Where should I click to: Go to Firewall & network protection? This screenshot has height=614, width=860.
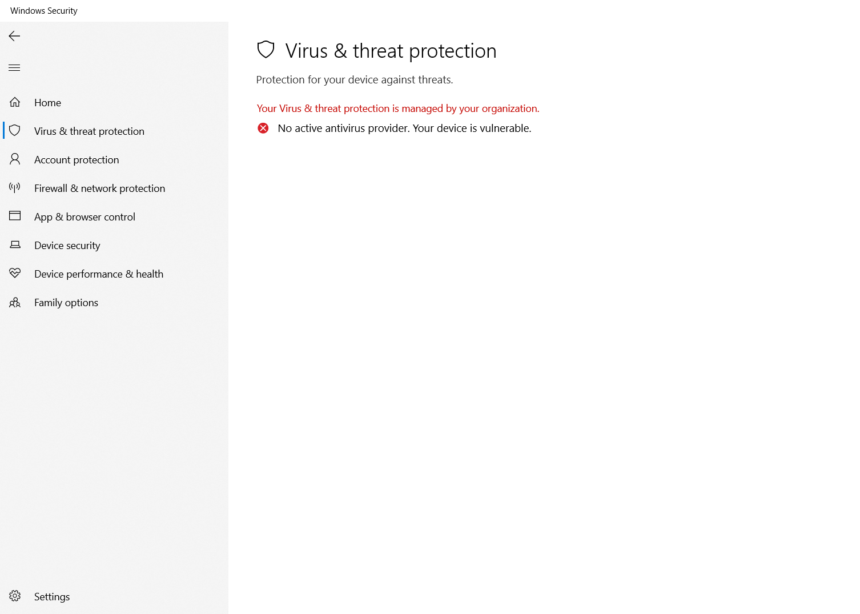(x=99, y=188)
